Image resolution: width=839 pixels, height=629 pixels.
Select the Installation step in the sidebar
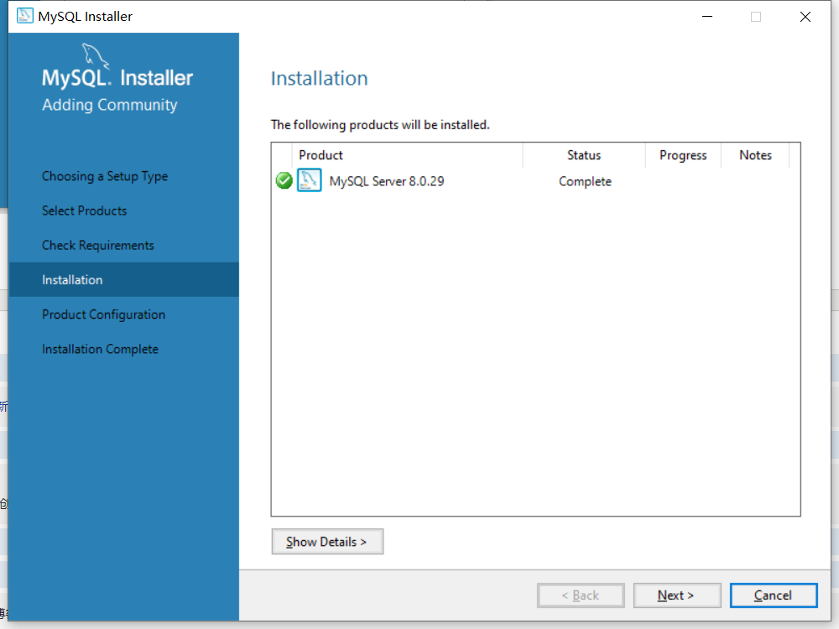pyautogui.click(x=124, y=280)
